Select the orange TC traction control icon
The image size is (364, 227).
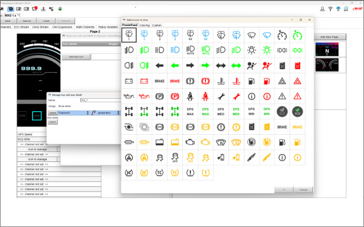(175, 173)
